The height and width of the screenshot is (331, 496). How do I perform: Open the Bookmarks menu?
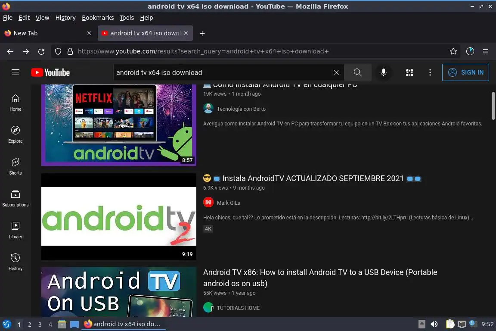(98, 18)
